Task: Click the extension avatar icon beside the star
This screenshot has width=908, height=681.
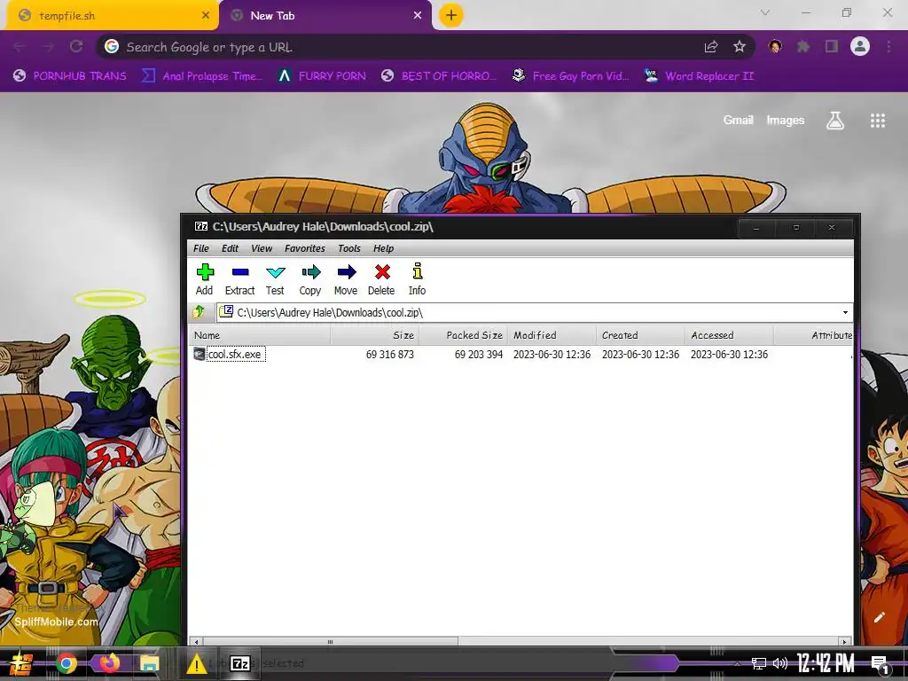Action: coord(775,46)
